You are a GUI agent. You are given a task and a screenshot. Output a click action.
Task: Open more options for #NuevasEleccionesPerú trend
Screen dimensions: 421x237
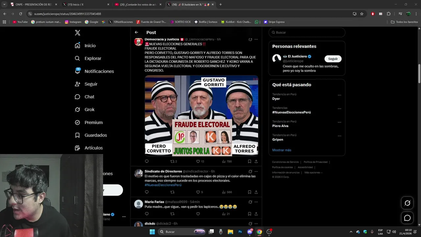pyautogui.click(x=339, y=109)
